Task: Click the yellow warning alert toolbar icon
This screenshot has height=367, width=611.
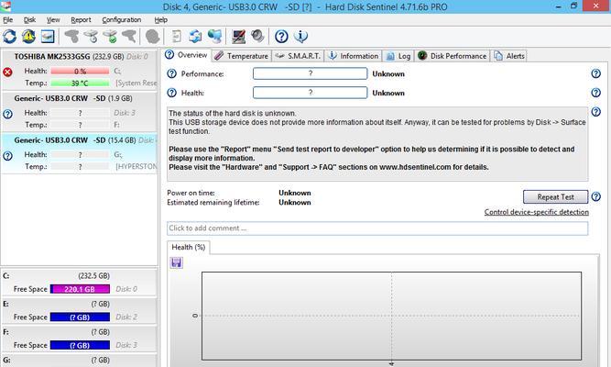Action: pyautogui.click(x=28, y=37)
